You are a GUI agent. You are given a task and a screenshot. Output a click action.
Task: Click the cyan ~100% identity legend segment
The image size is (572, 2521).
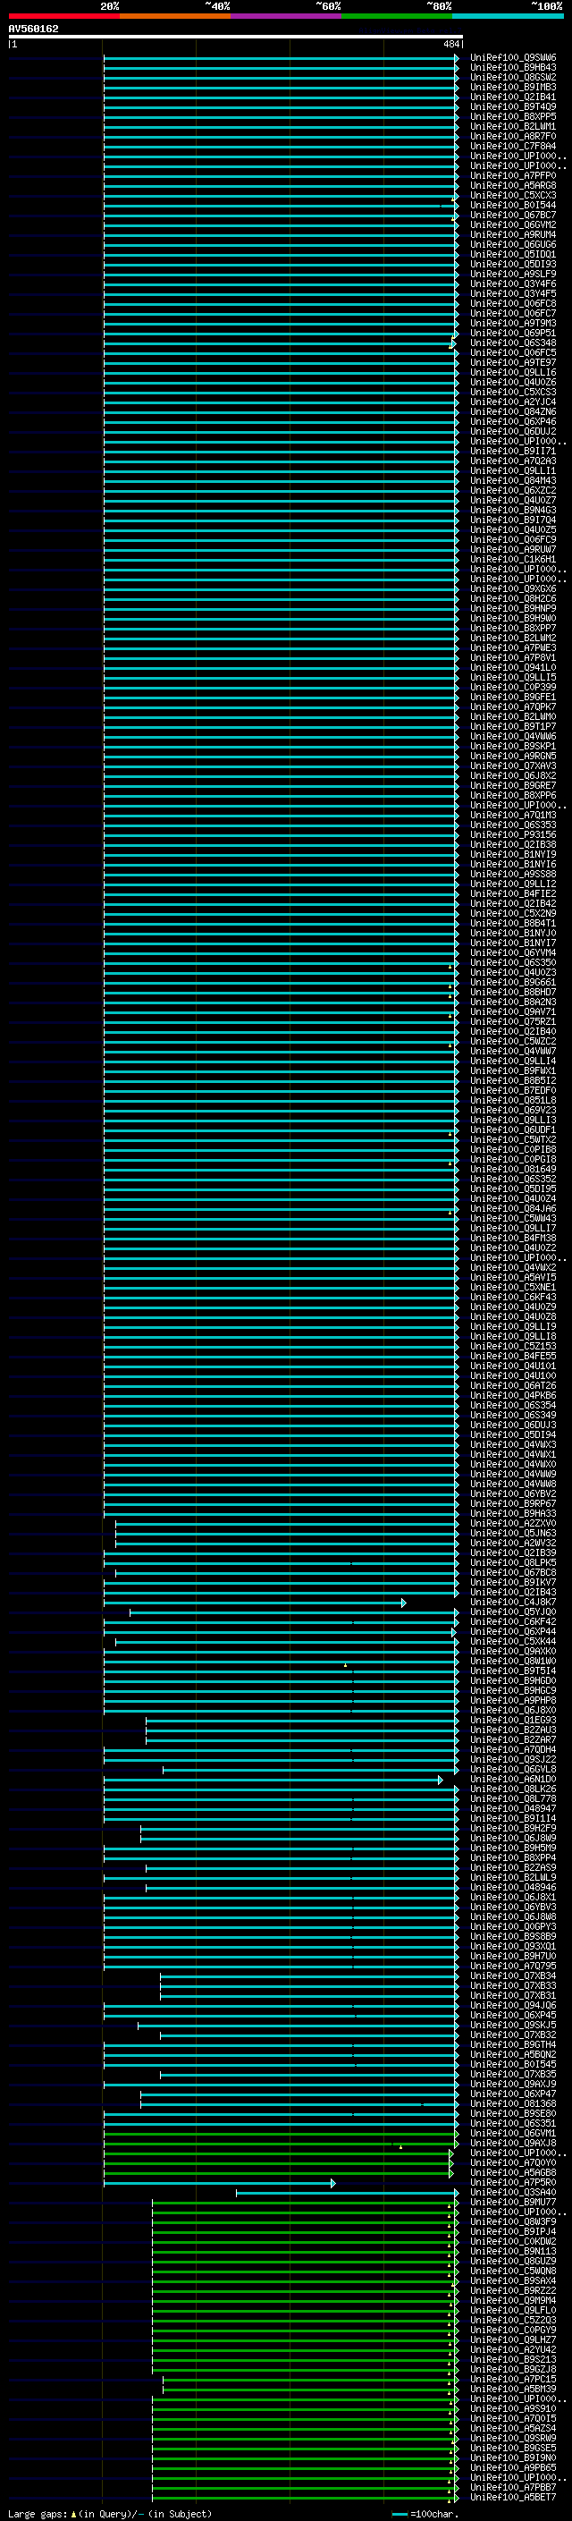[509, 16]
